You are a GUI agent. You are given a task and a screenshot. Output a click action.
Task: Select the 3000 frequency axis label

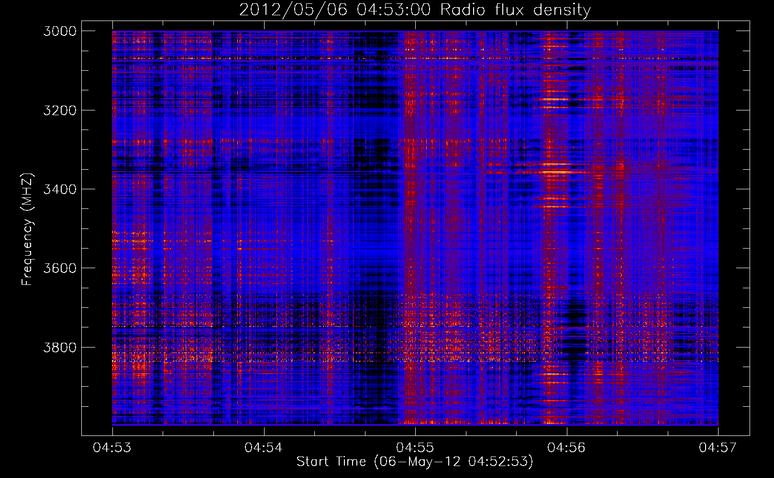60,31
